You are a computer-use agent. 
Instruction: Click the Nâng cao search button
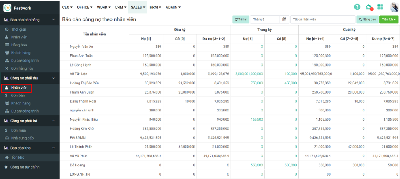click(367, 19)
